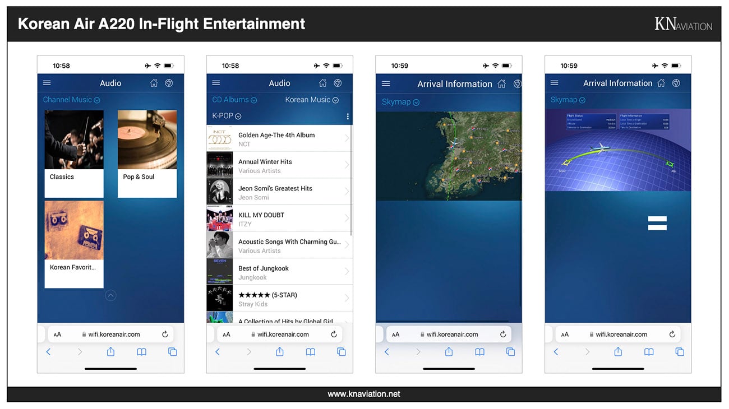
Task: Open Golden Age-The 4th Album by NCT
Action: [279, 138]
